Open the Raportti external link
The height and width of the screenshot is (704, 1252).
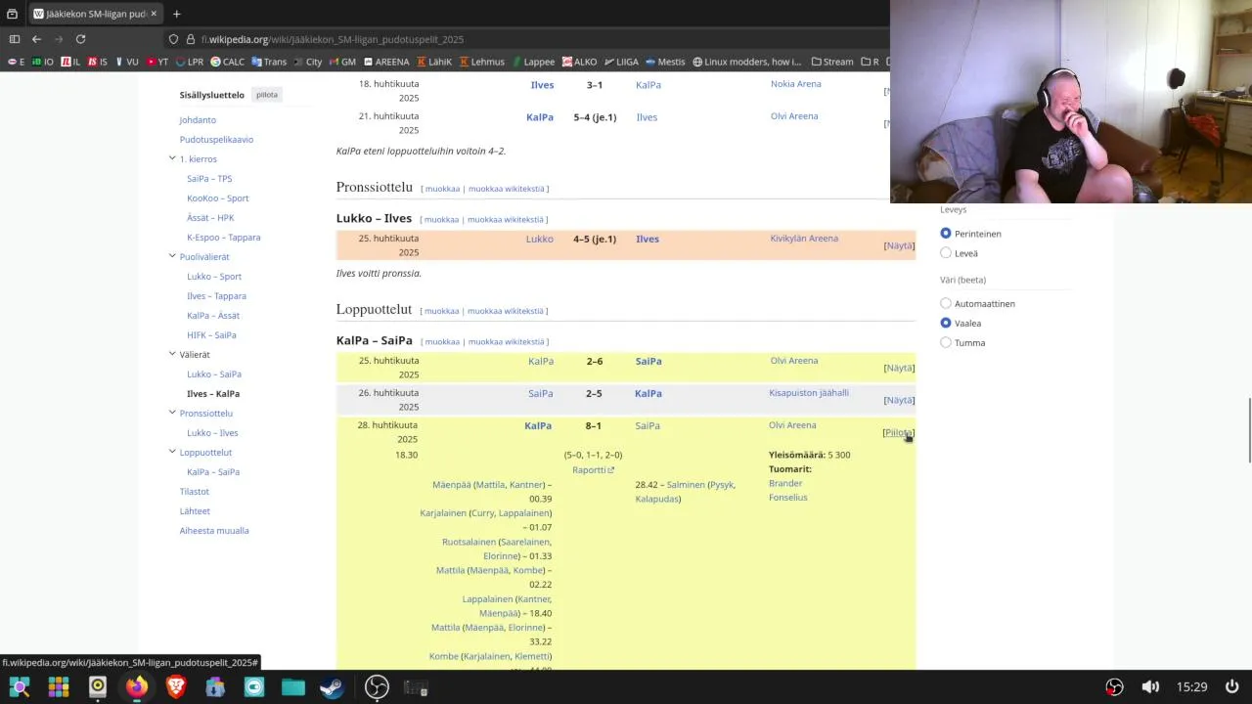point(593,470)
